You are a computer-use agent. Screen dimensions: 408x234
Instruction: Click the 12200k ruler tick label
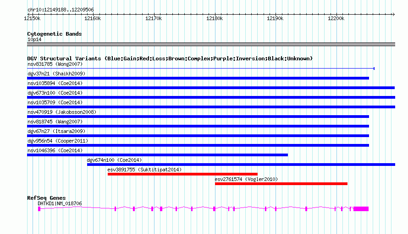pos(336,18)
